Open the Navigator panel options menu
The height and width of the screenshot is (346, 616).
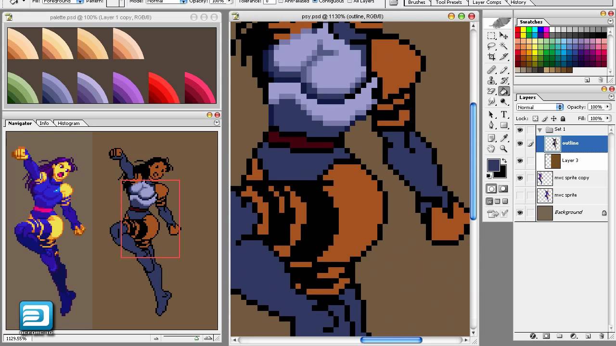point(217,123)
